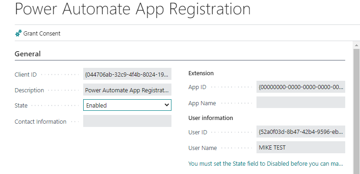Click the Contact Information field

tap(127, 121)
